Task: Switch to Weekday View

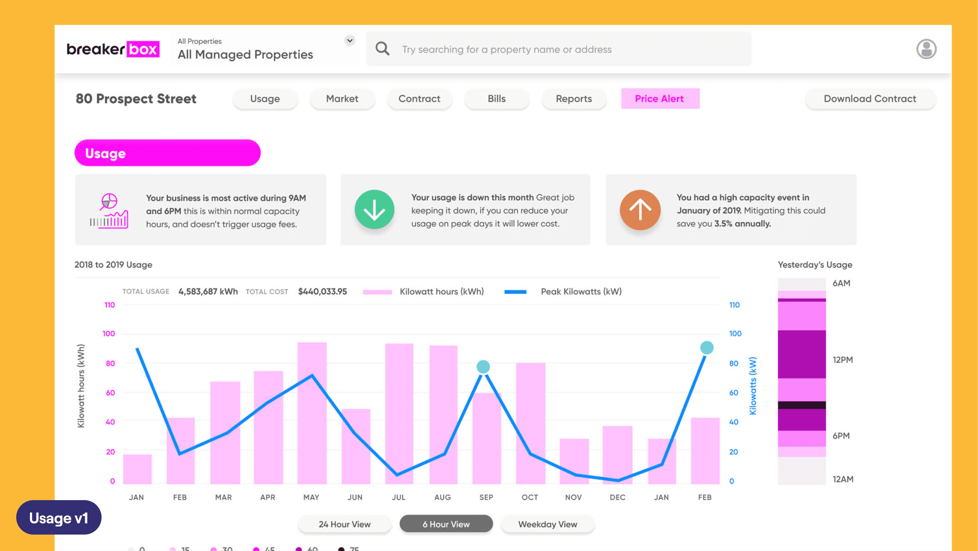Action: point(548,524)
